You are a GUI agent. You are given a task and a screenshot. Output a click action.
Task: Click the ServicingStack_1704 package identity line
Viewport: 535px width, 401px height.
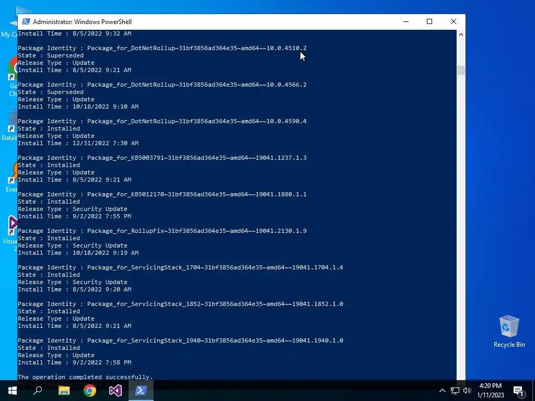[x=180, y=267]
